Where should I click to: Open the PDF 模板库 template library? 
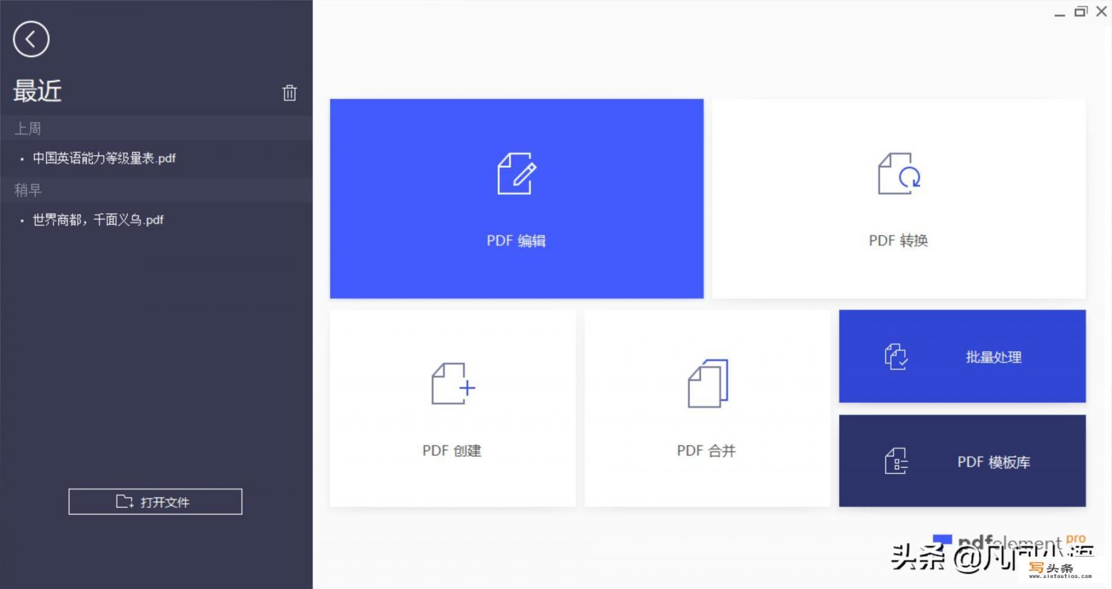pyautogui.click(x=962, y=461)
